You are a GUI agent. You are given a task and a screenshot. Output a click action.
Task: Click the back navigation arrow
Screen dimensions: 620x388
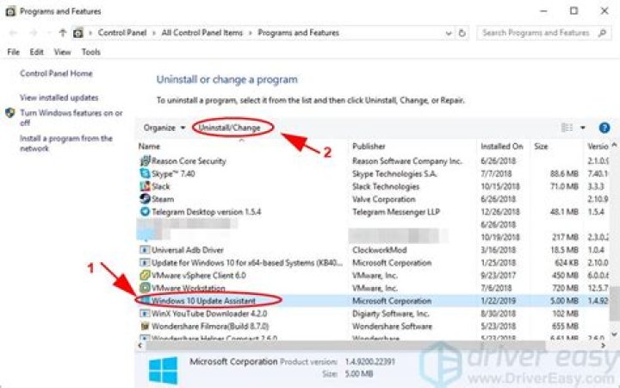pyautogui.click(x=13, y=33)
